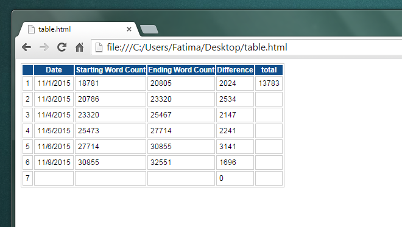Click difference value 3141
Screen dimensions: 402x227
(235, 147)
